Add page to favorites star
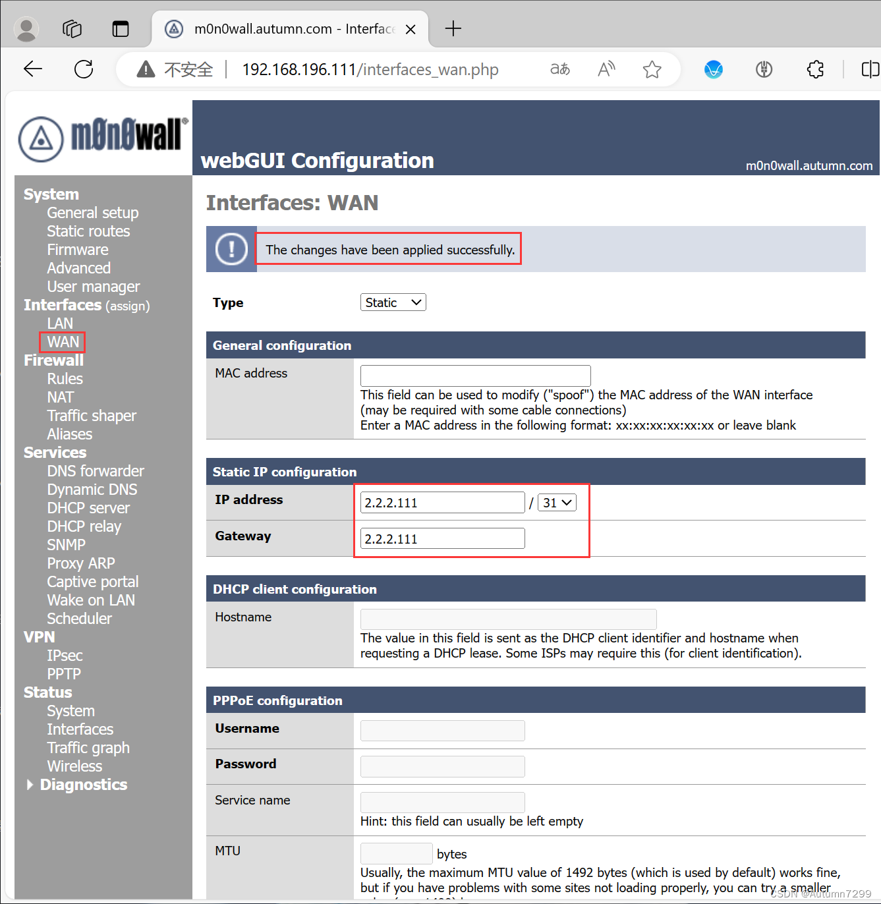The width and height of the screenshot is (881, 904). [x=652, y=69]
